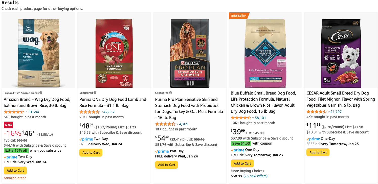Click star rating of CESAR Small Breed food

tap(316, 112)
